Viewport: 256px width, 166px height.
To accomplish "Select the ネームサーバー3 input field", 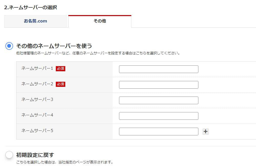I will point(158,100).
